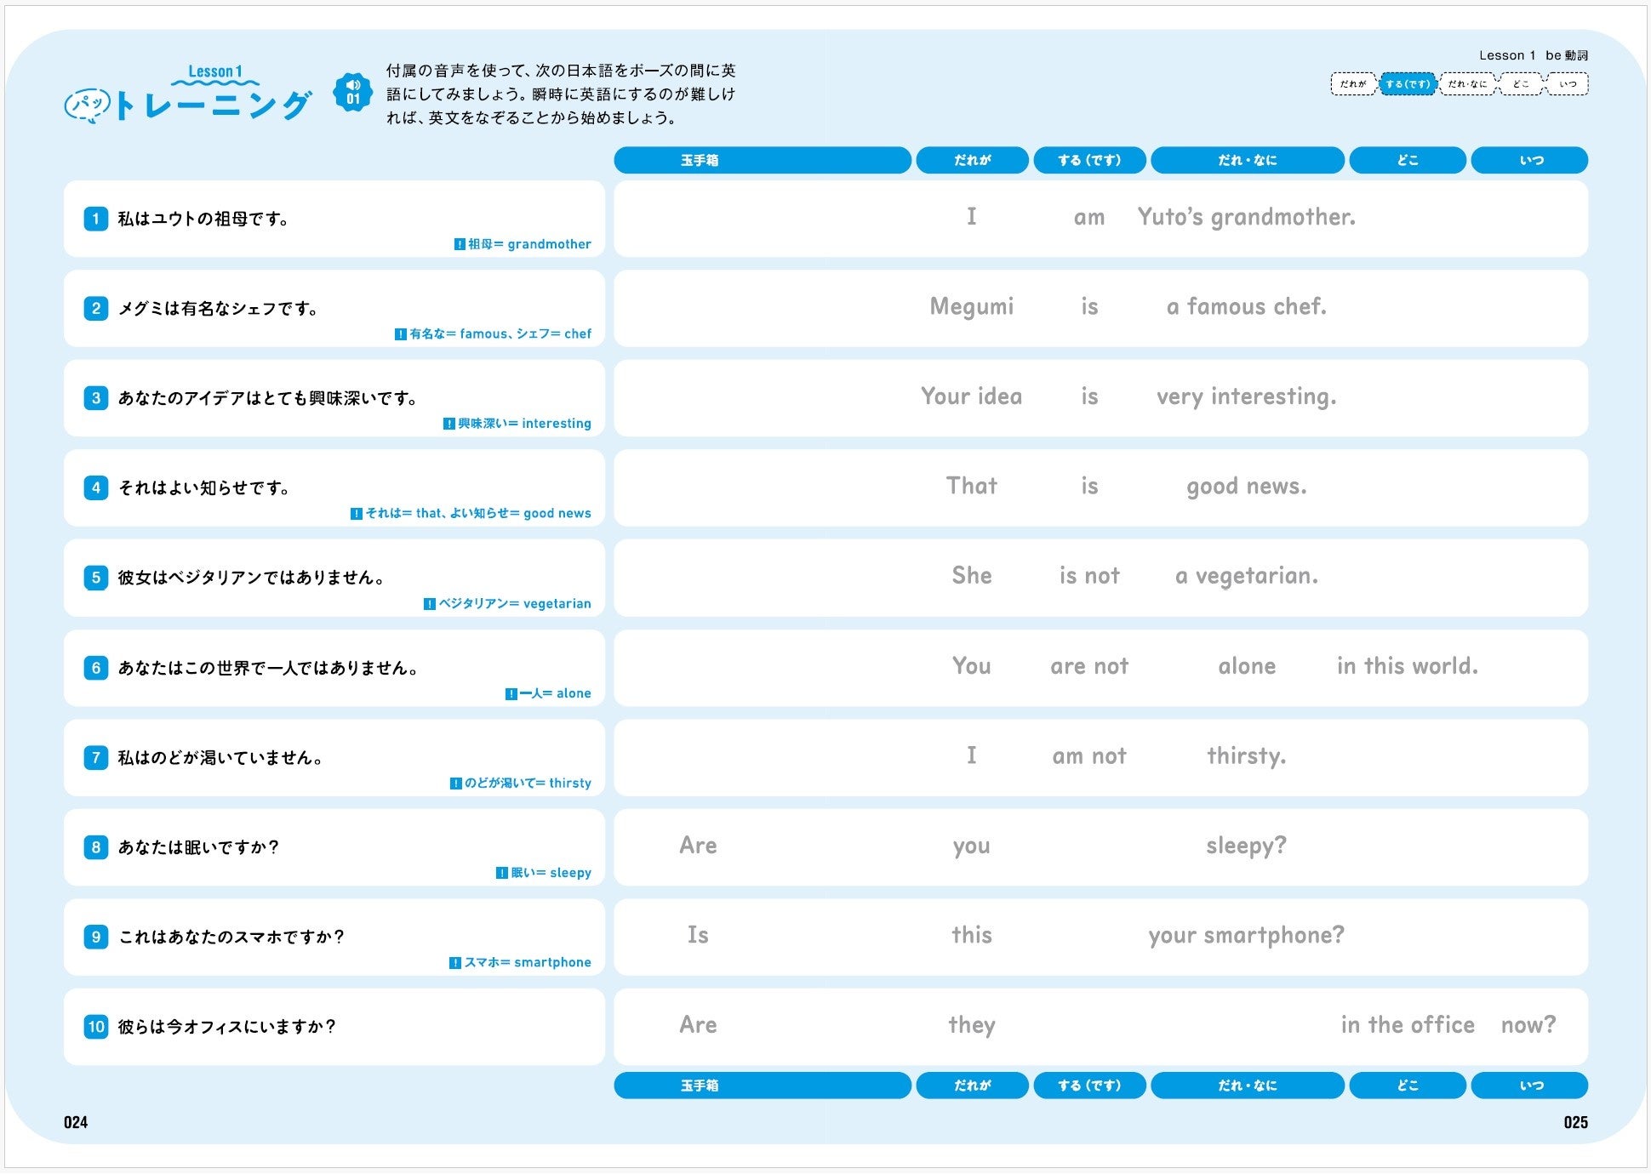Expand the だれ・なに column header
This screenshot has height=1174, width=1651.
1248,160
